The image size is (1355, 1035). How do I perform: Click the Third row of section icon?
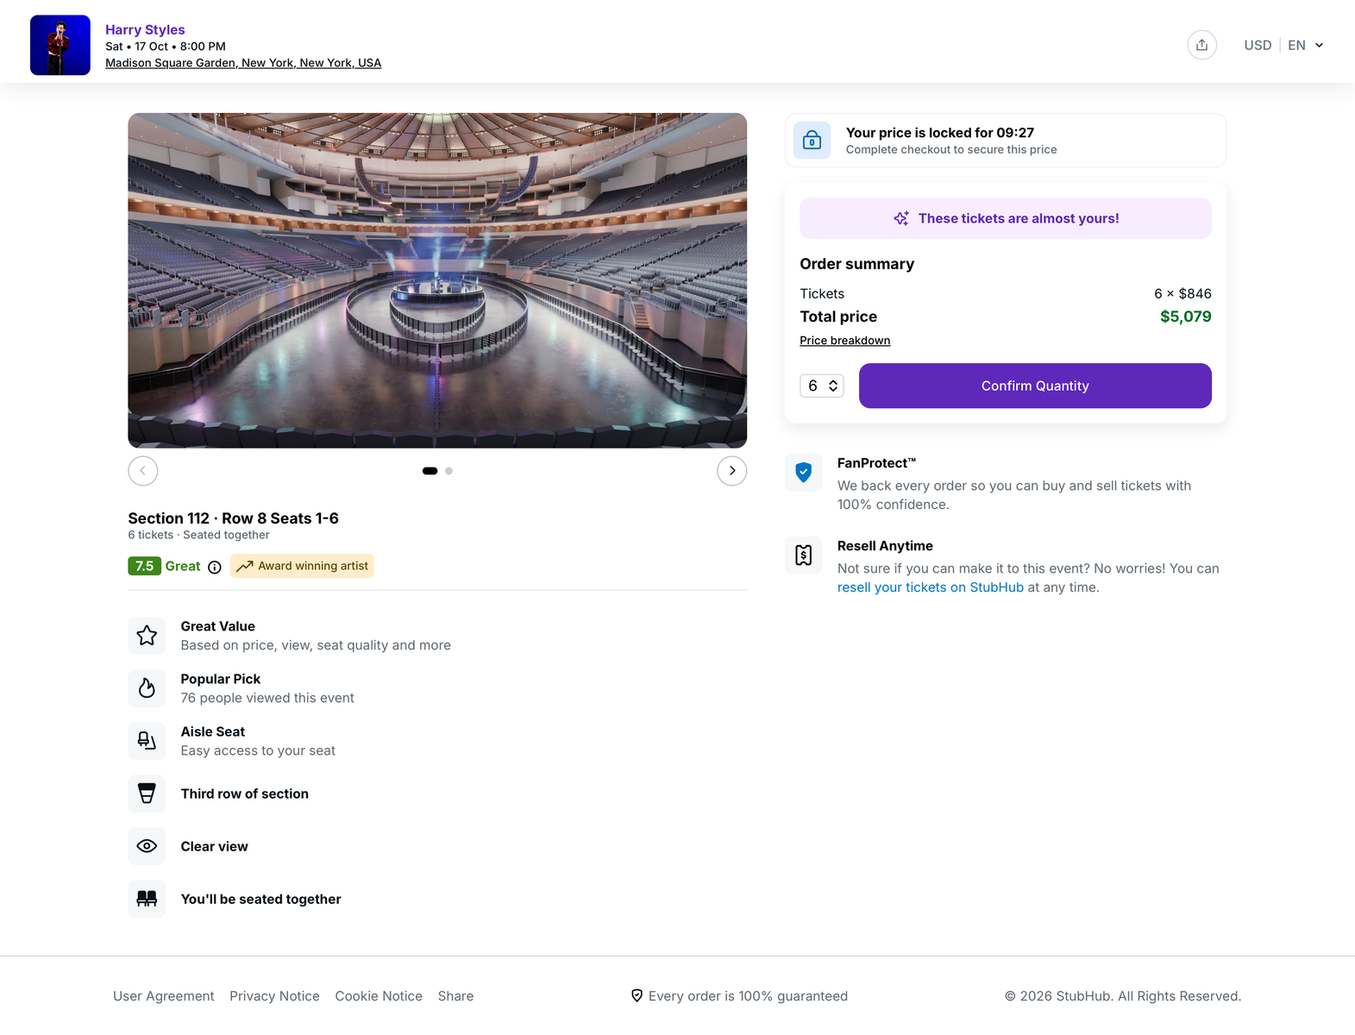click(x=147, y=793)
